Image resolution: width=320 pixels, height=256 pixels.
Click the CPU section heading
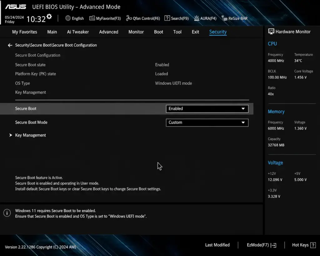272,44
